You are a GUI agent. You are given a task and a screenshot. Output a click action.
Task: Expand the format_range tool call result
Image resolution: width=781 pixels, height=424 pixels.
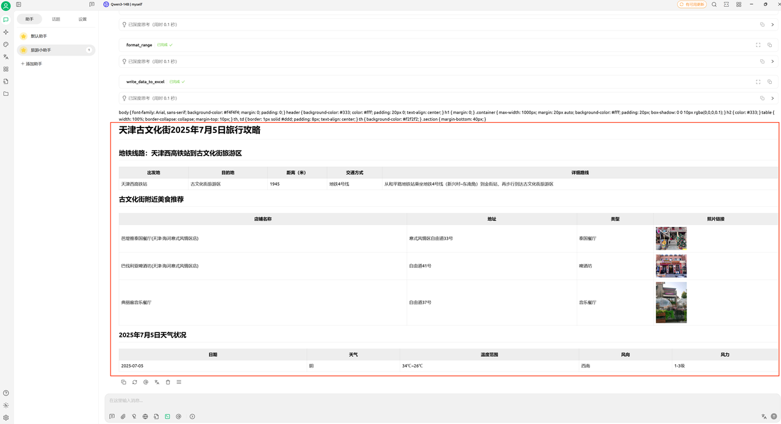(x=758, y=45)
